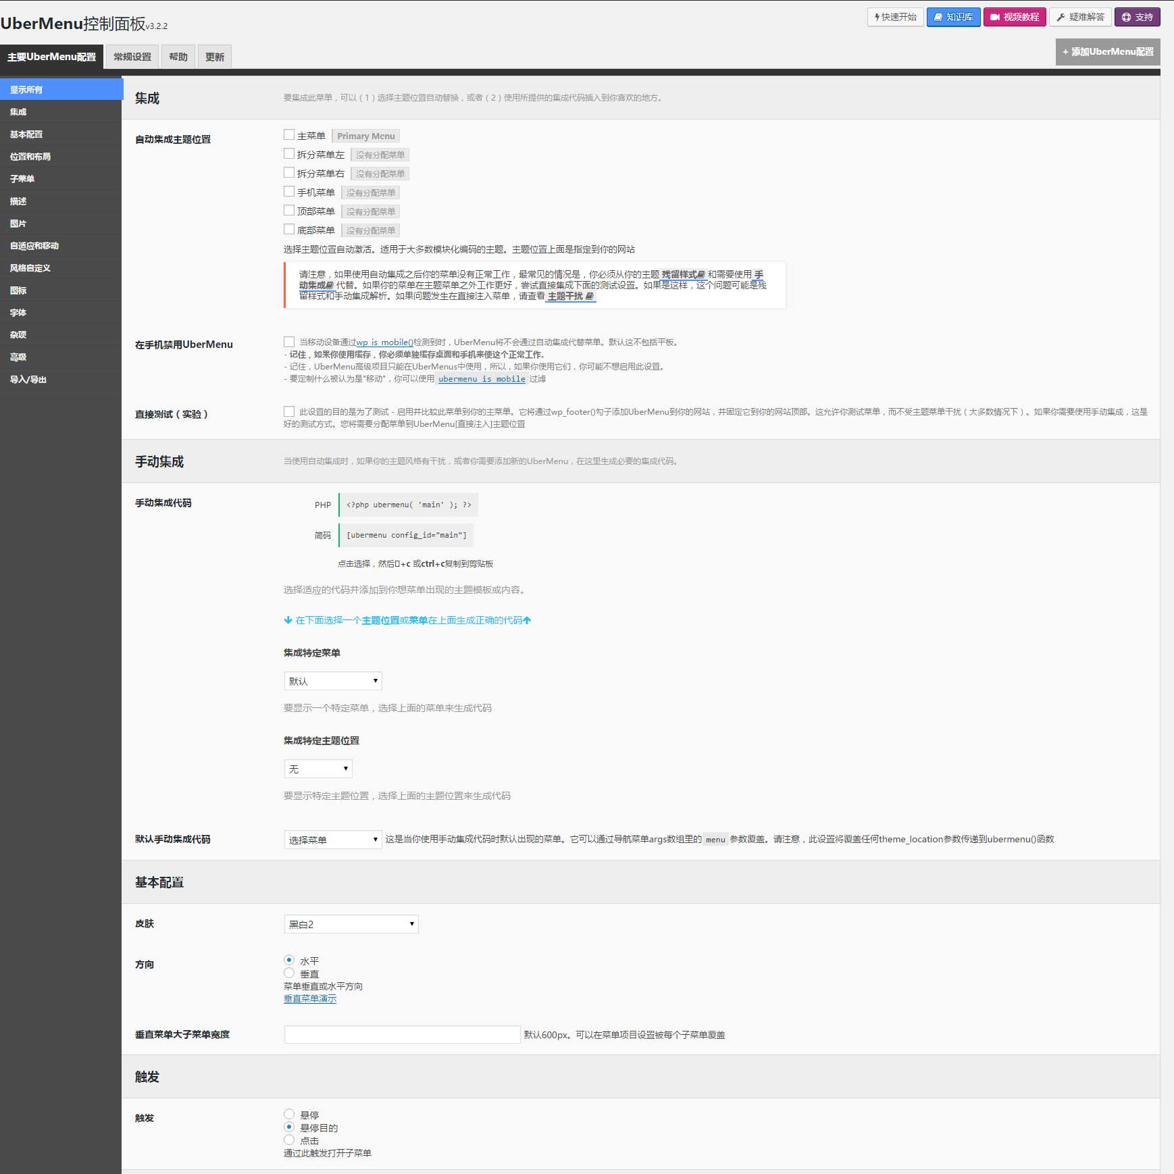Open the 快速开始 quick start button

[x=895, y=17]
